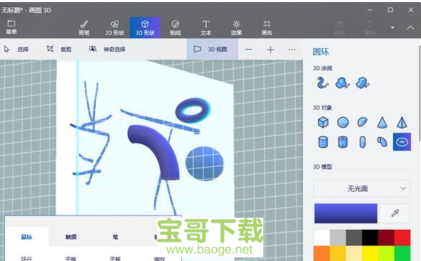
Task: Click the current blue color box
Action: (346, 213)
